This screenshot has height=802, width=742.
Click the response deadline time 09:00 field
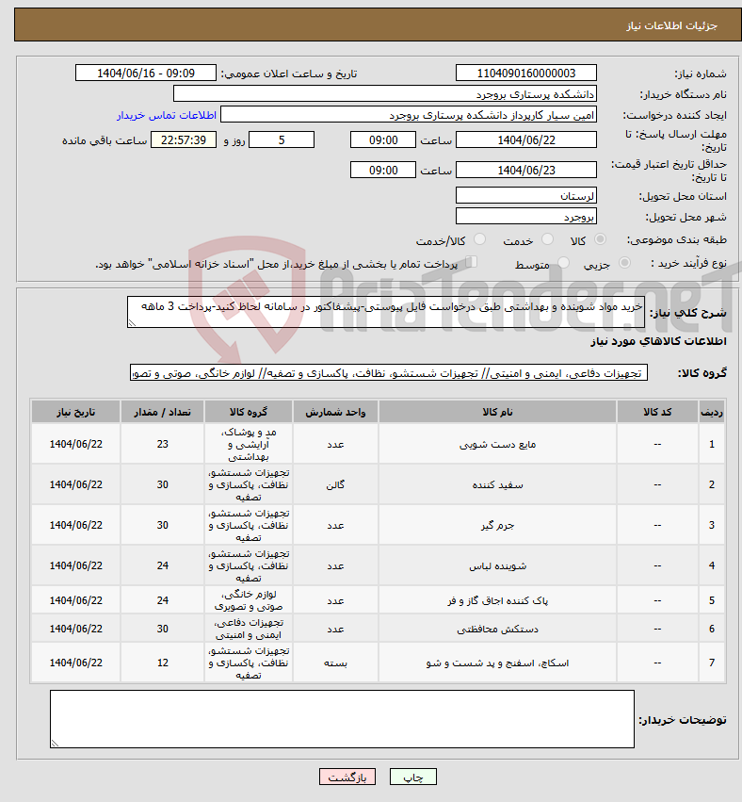[x=382, y=140]
